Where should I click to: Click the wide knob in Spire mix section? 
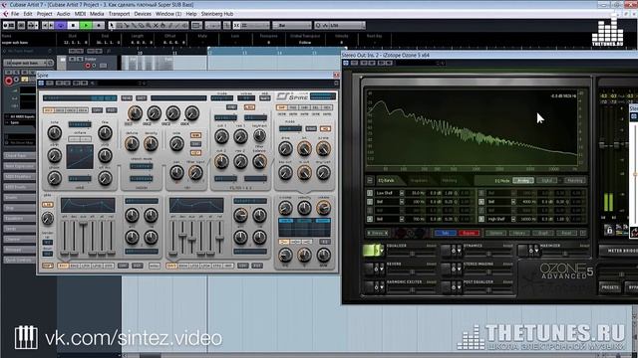click(x=176, y=143)
